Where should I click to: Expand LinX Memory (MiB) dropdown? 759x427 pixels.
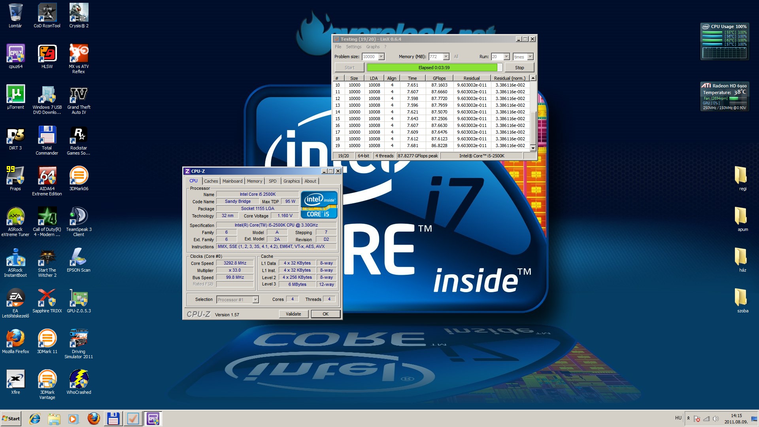coord(446,57)
